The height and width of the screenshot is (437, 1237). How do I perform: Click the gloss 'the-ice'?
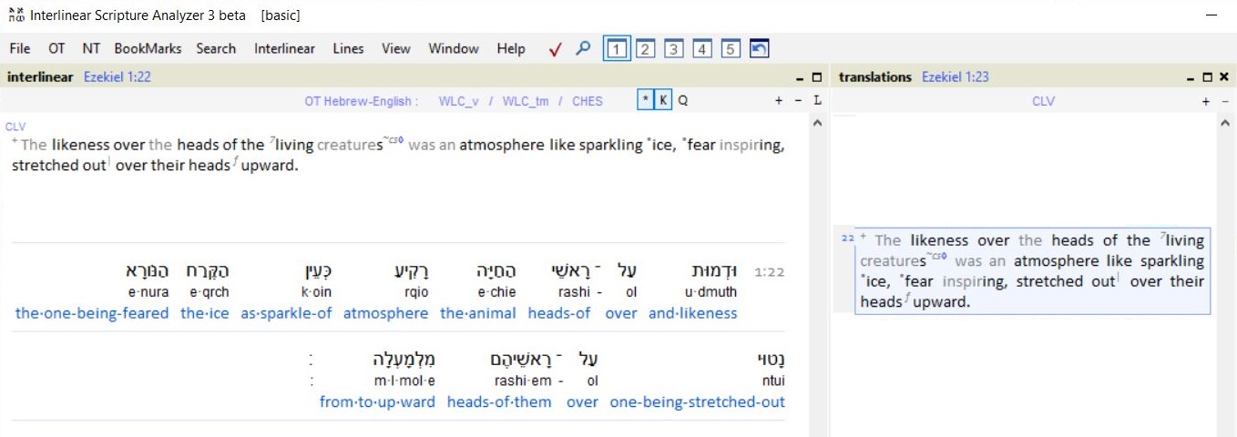205,313
